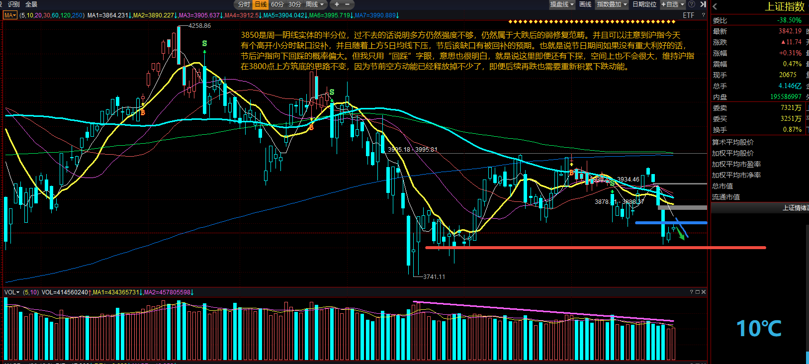Open the 操盘线 dropdown

[x=562, y=4]
